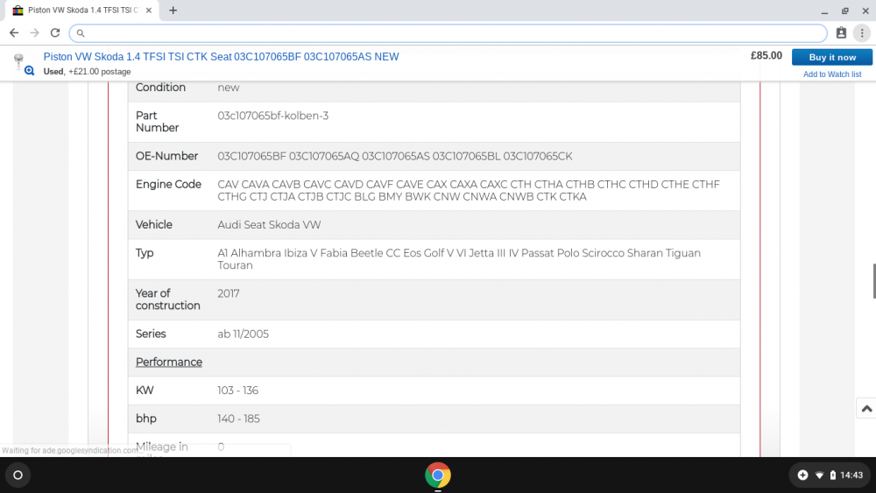Click the browser forward arrow
Viewport: 876px width, 493px height.
(35, 33)
